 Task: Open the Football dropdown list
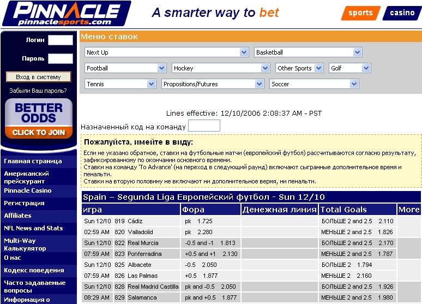pyautogui.click(x=125, y=68)
